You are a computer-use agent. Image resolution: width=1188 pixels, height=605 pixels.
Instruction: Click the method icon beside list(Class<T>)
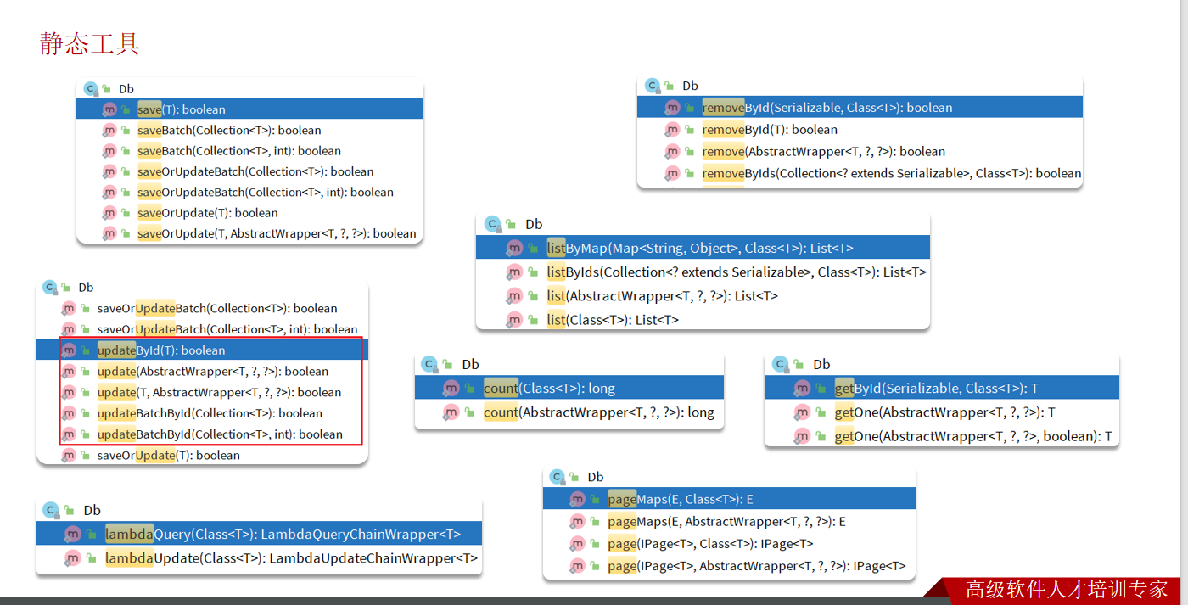tap(514, 320)
